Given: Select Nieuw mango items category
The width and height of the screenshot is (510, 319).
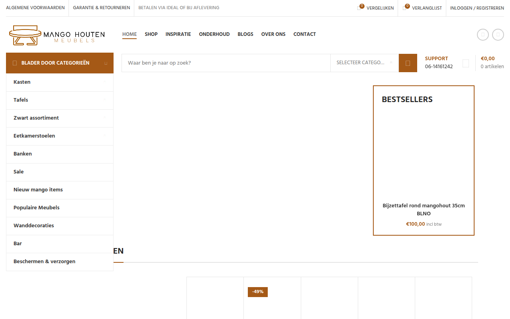Looking at the screenshot, I should pyautogui.click(x=60, y=190).
